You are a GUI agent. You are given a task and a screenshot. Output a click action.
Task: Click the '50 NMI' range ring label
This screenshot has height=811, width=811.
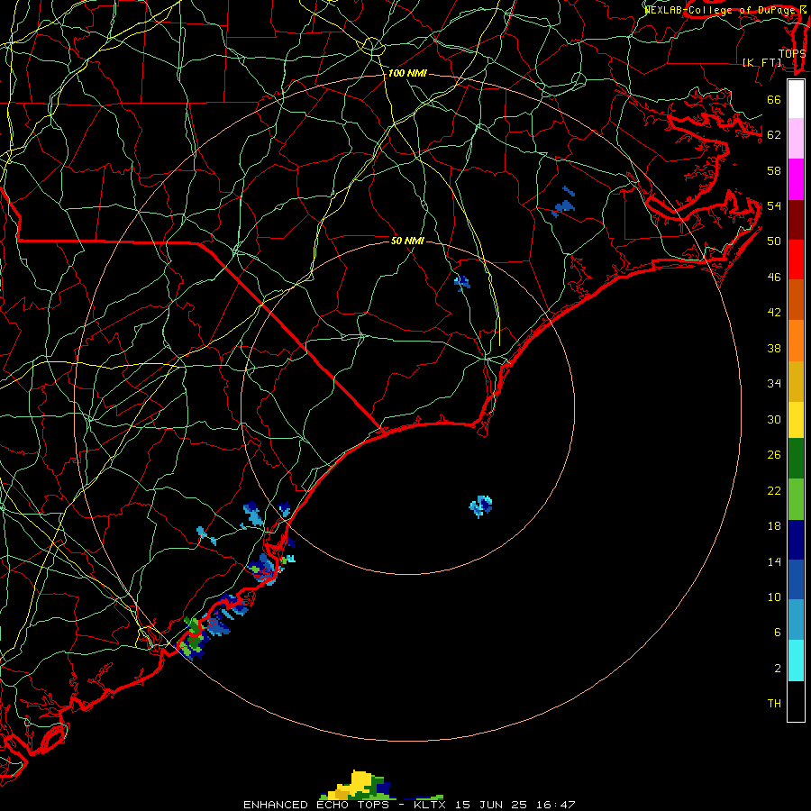pos(407,241)
